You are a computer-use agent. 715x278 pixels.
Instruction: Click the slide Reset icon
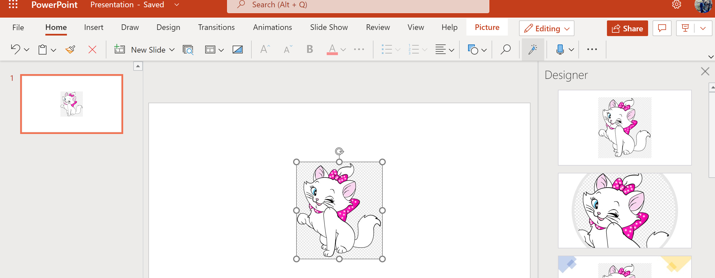tap(238, 50)
